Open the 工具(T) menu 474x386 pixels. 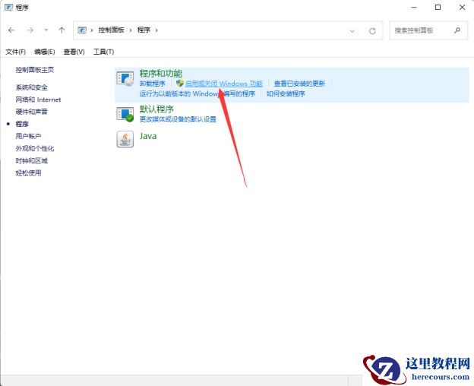pyautogui.click(x=103, y=52)
